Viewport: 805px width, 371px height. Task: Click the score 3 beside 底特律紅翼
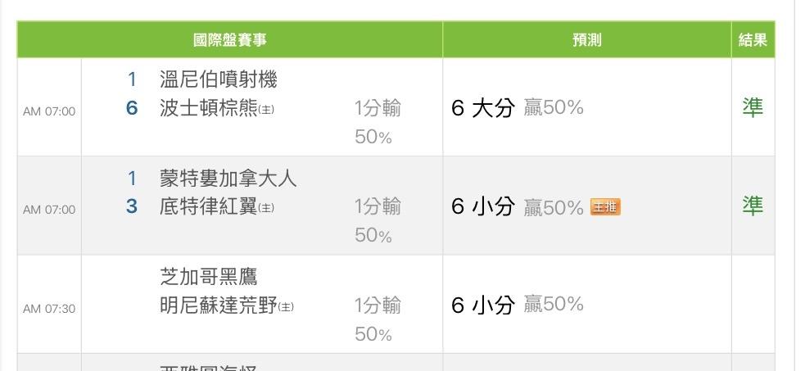coord(132,206)
